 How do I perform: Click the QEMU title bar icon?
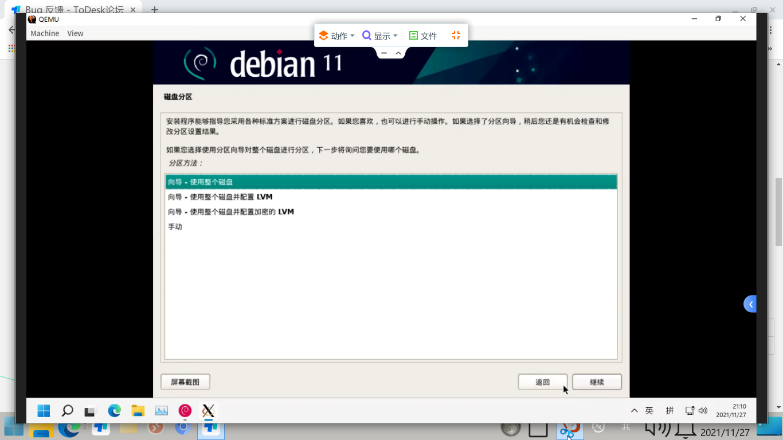tap(32, 19)
